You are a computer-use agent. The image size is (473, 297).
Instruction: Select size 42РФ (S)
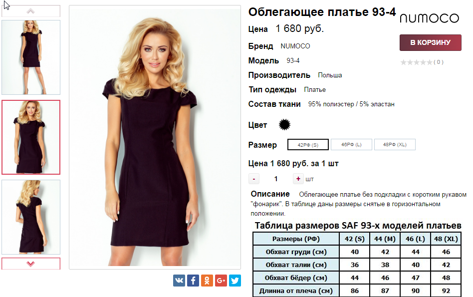click(308, 145)
